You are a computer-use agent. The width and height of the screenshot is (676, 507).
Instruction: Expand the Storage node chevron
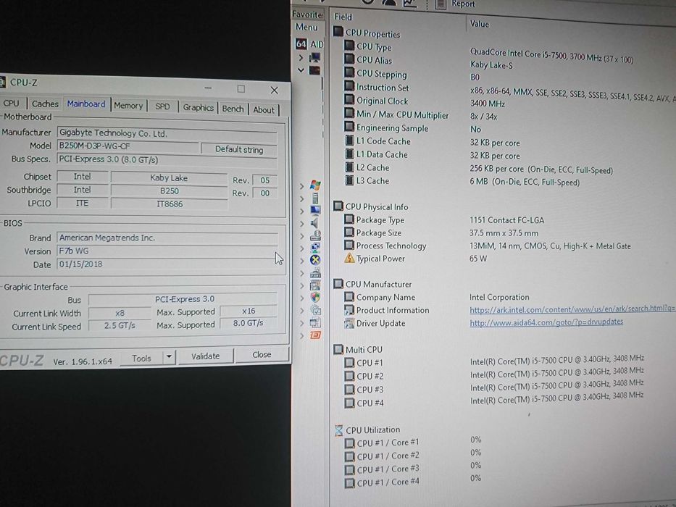[x=302, y=236]
